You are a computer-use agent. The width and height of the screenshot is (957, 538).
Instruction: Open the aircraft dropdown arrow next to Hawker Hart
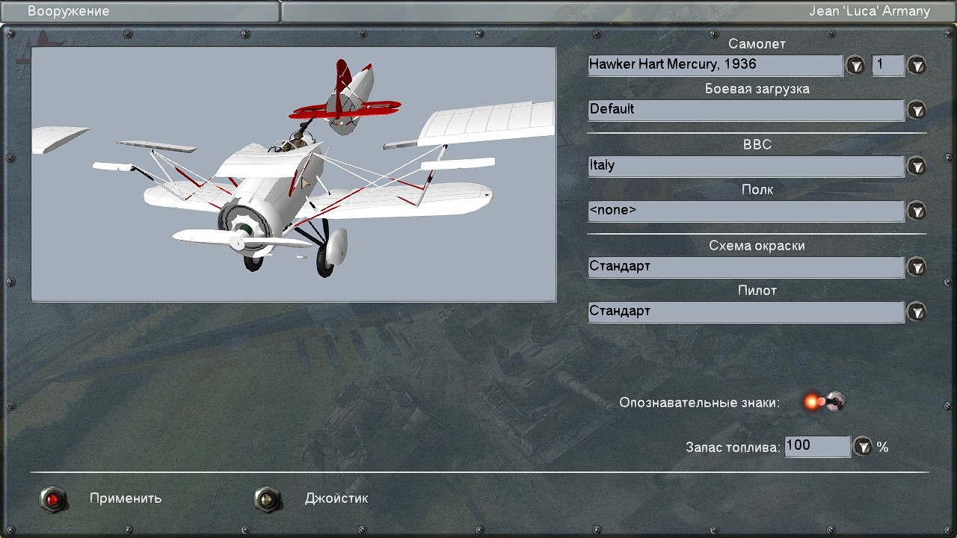(x=855, y=66)
